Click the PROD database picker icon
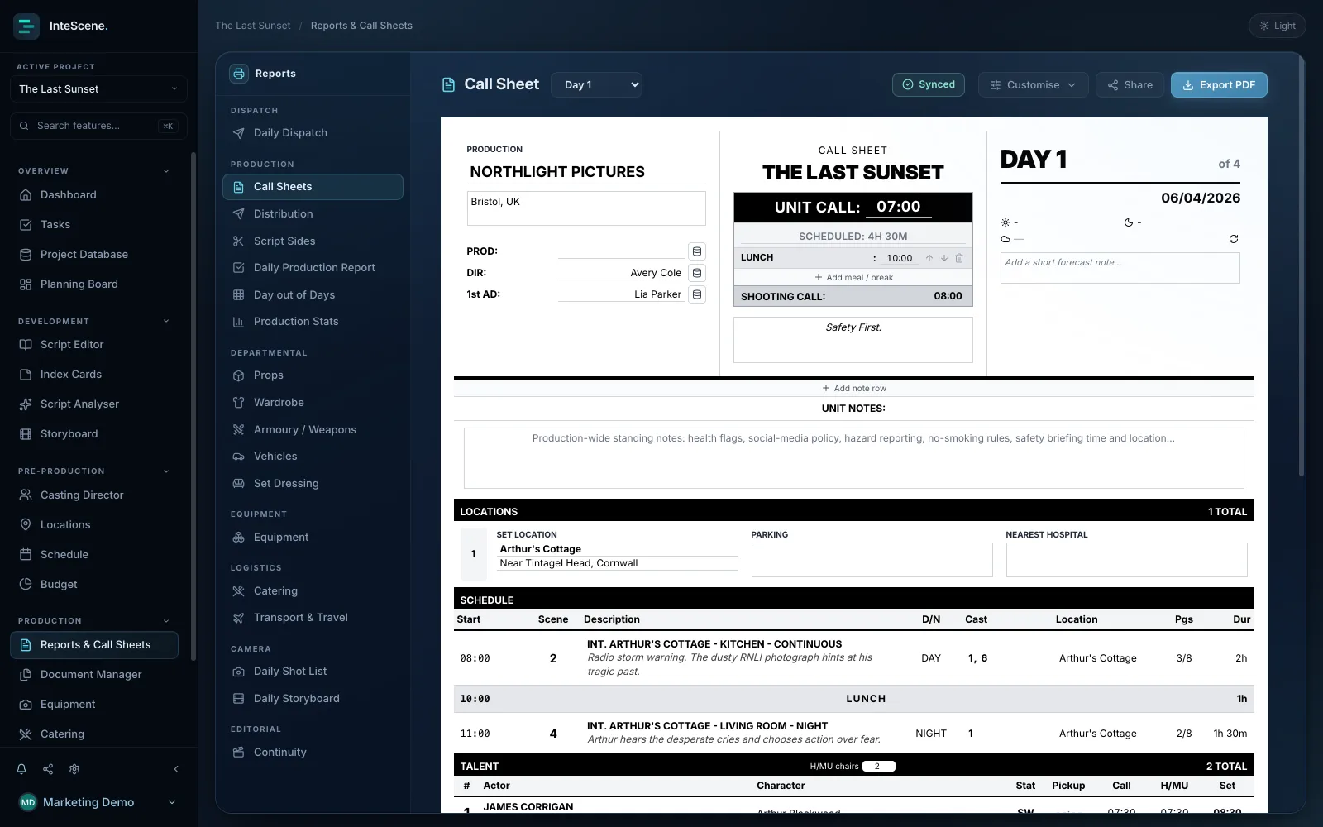This screenshot has height=827, width=1323. [697, 251]
